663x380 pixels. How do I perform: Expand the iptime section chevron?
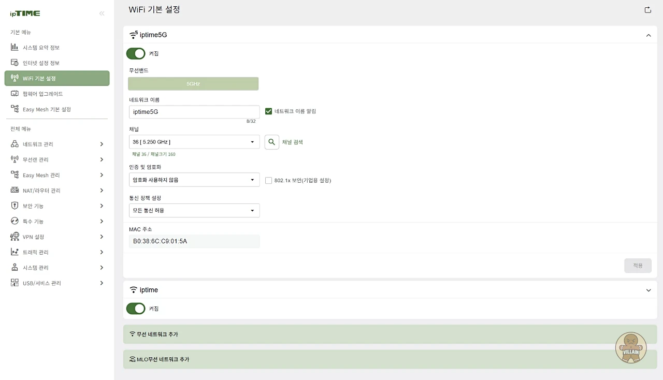coord(648,290)
